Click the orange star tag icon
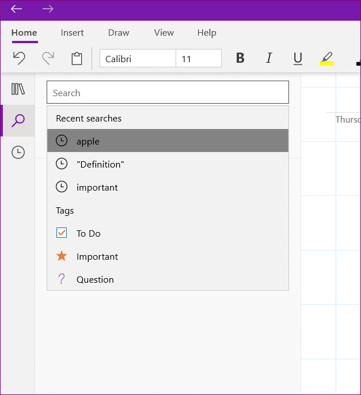Viewport: 361px width, 395px height. click(62, 256)
